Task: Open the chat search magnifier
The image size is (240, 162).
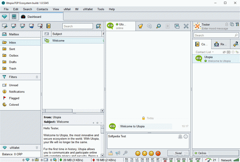Action: click(158, 26)
